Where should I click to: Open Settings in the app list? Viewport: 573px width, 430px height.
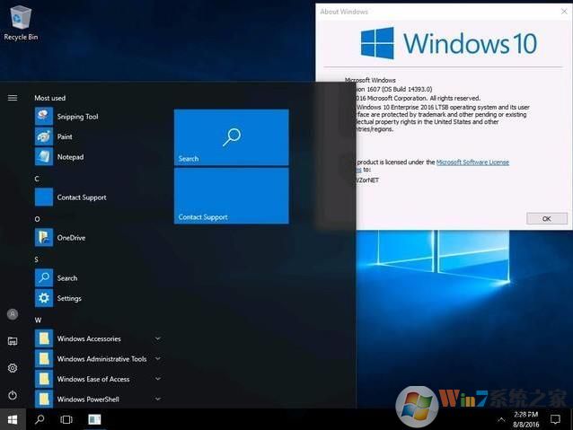(x=69, y=298)
